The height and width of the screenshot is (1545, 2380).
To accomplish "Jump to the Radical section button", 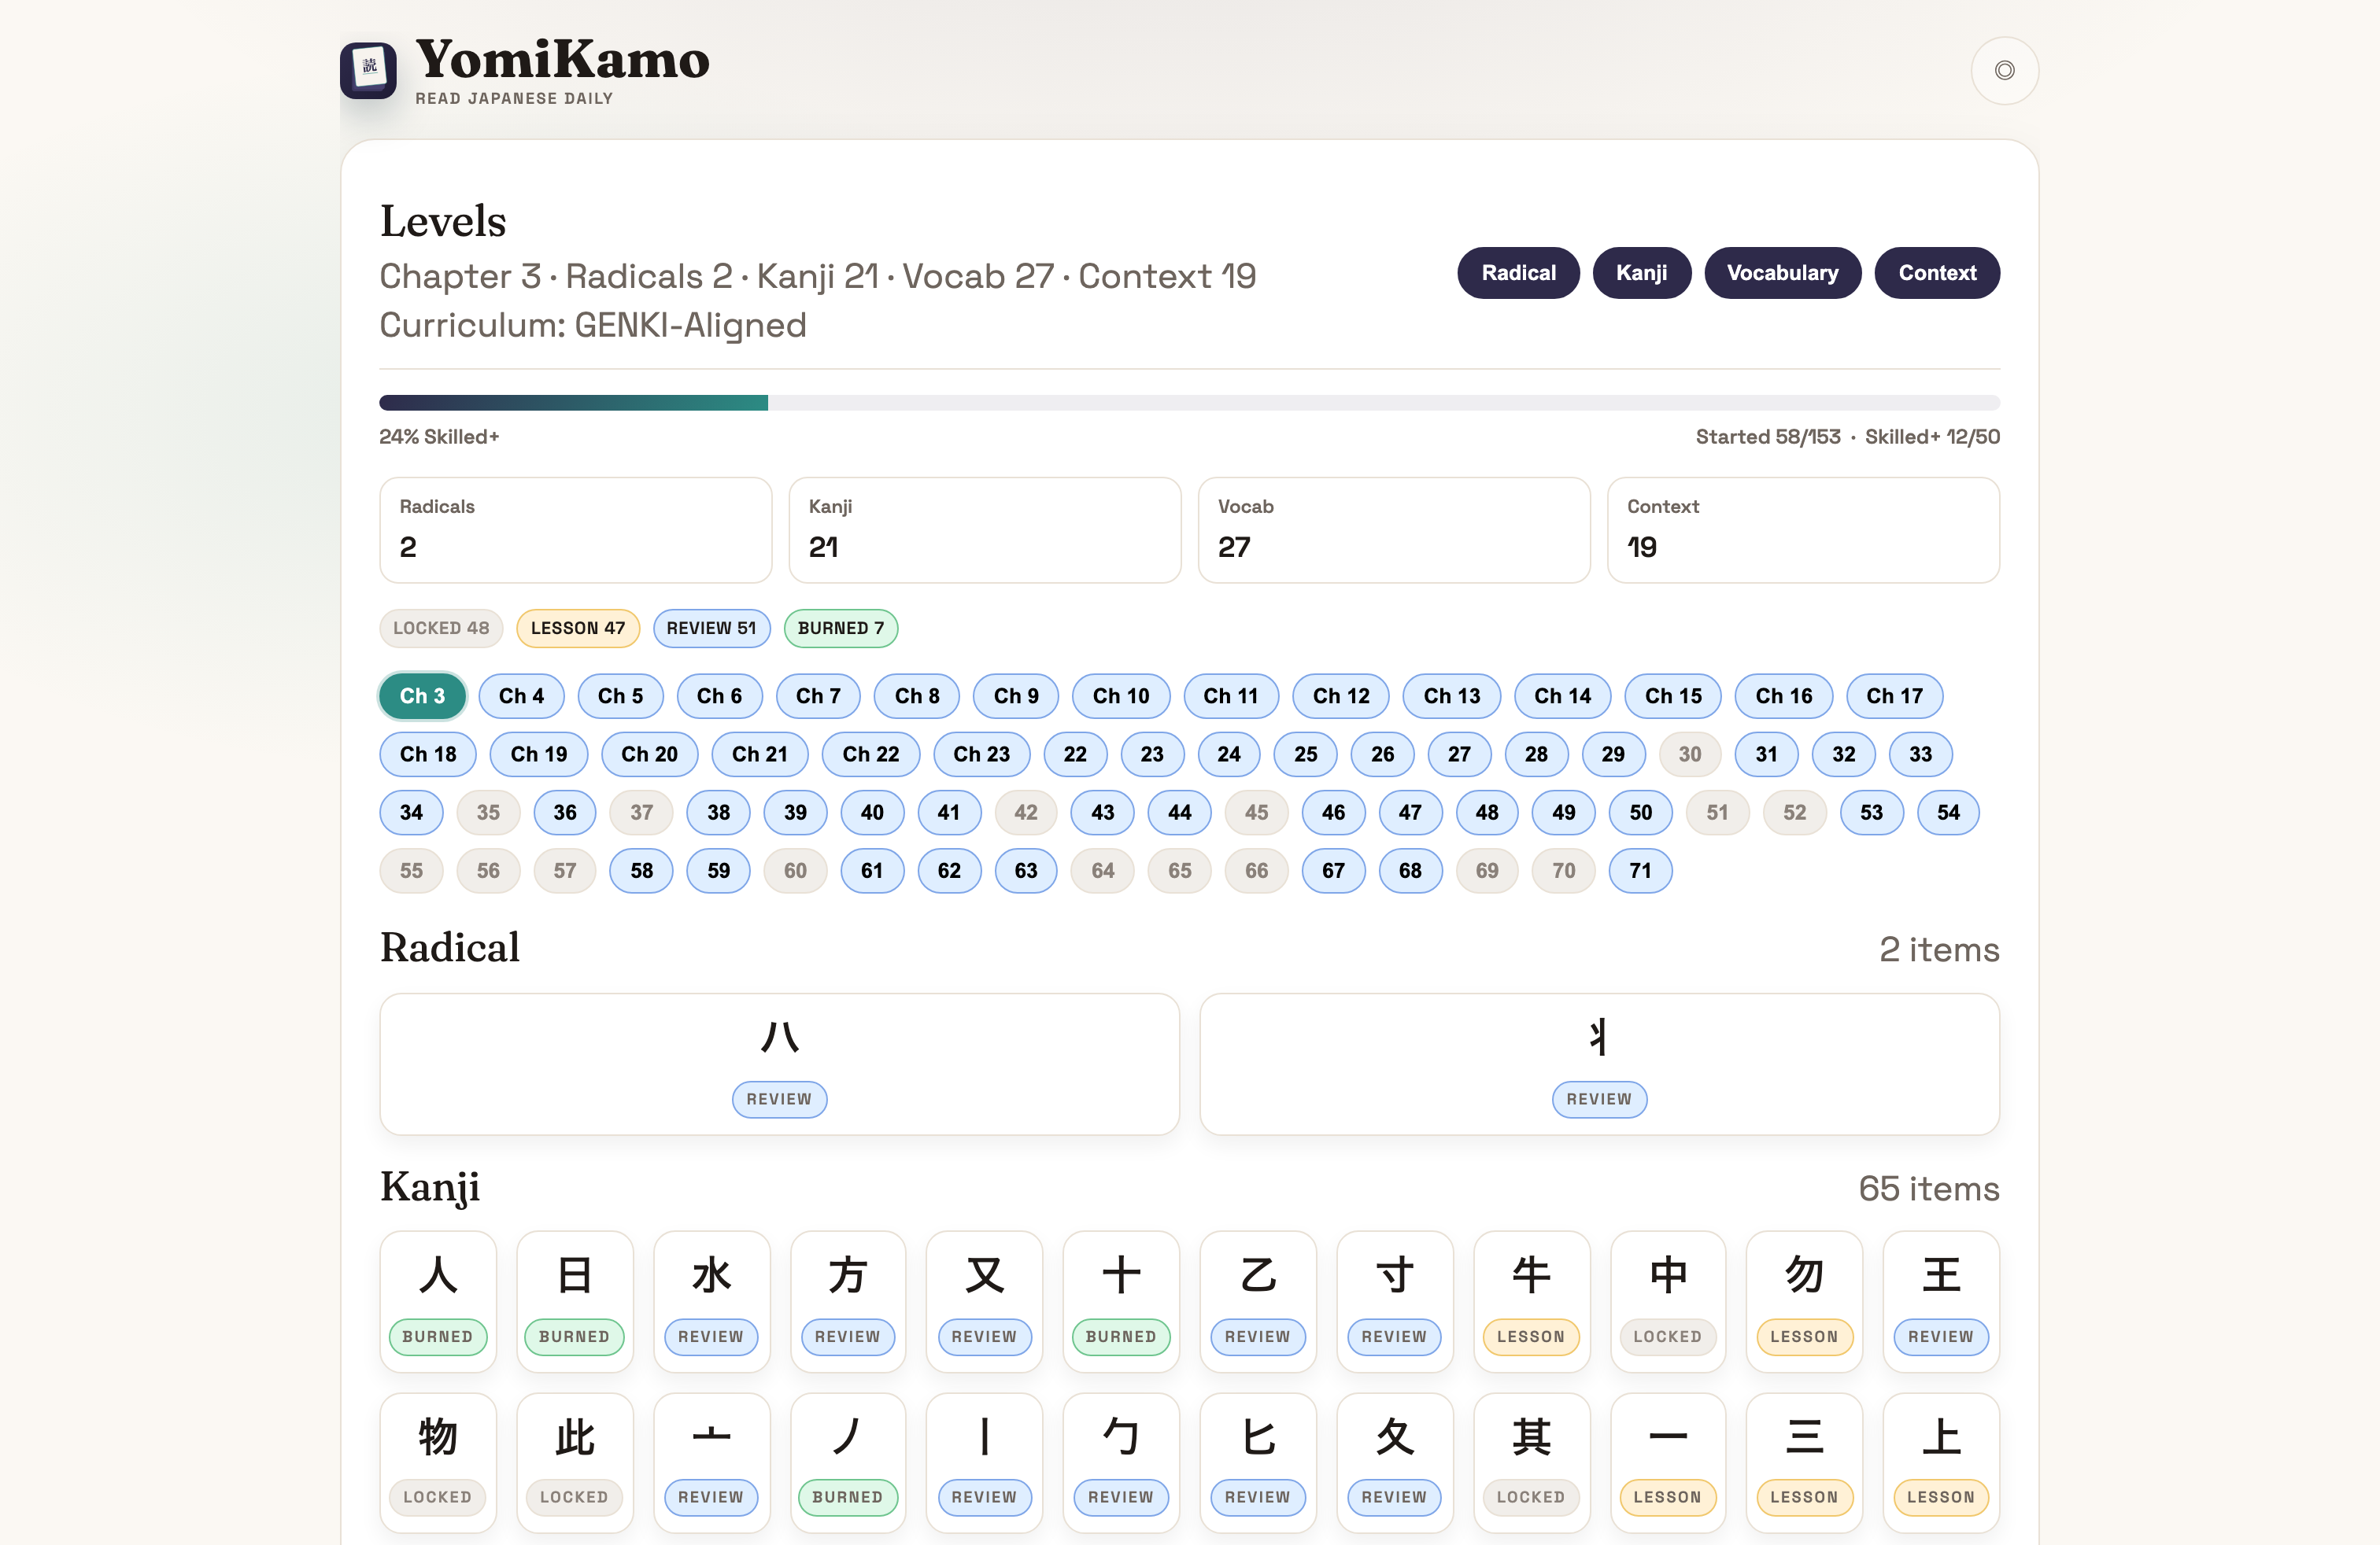I will (x=1518, y=273).
